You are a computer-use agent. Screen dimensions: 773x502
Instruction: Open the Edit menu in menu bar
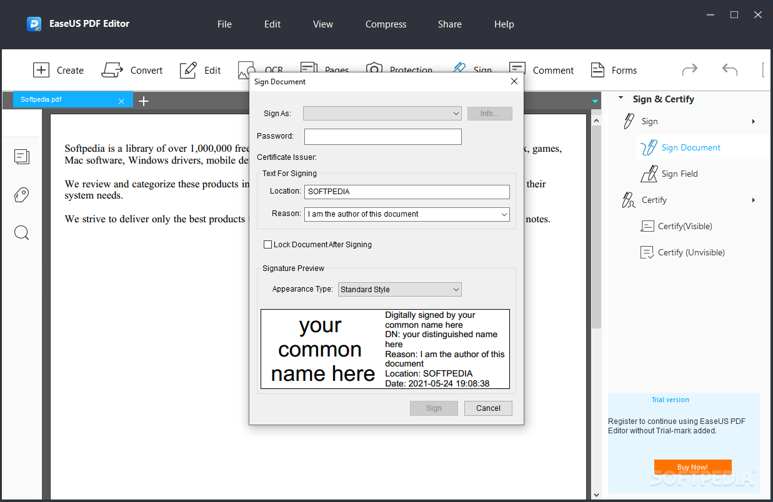[272, 24]
